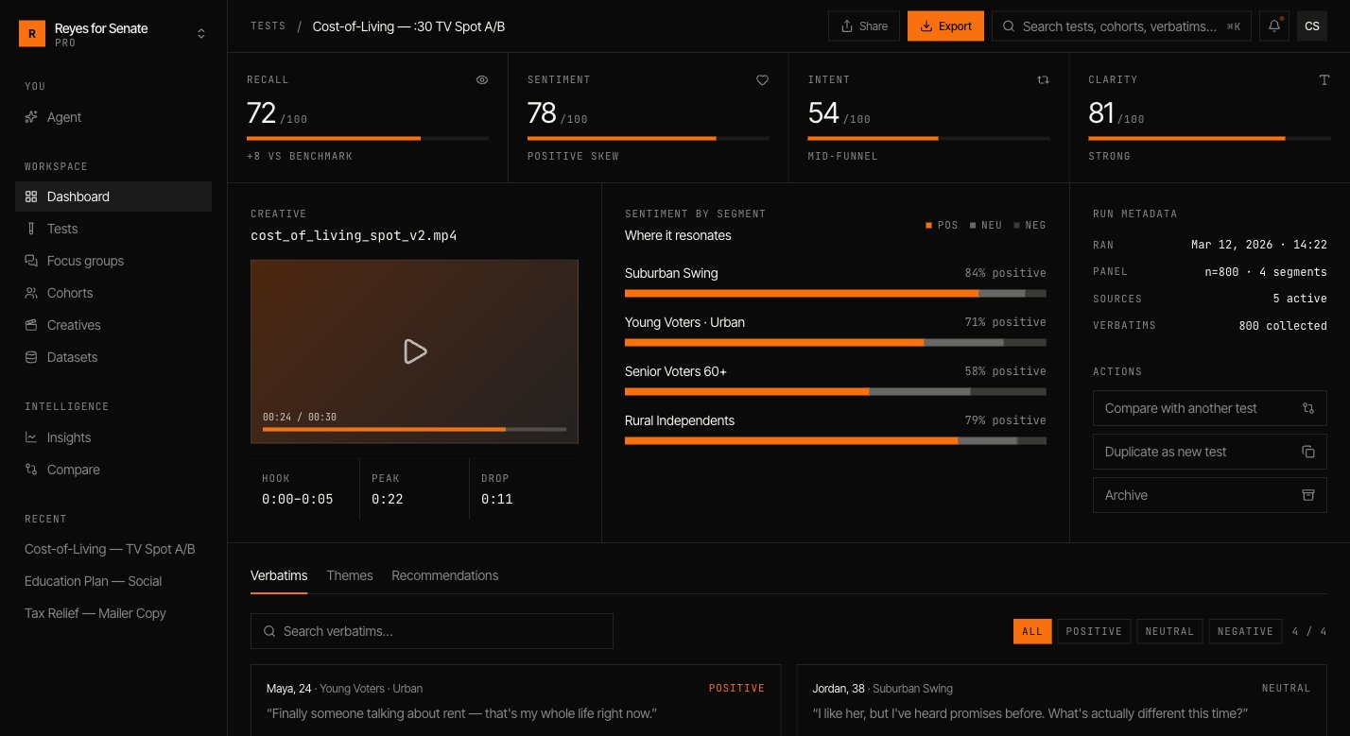
Task: Open Jordan, 38 verbatim card
Action: 1062,700
